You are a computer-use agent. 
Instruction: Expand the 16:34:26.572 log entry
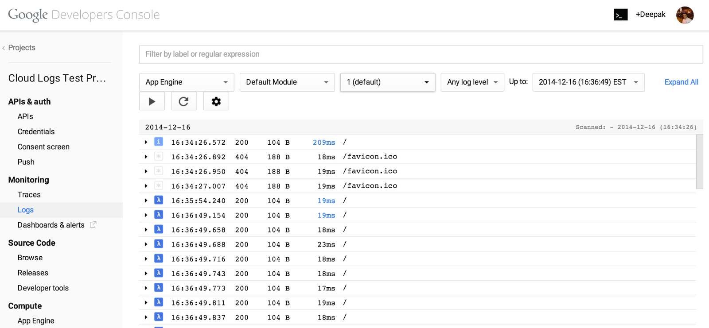pyautogui.click(x=146, y=142)
